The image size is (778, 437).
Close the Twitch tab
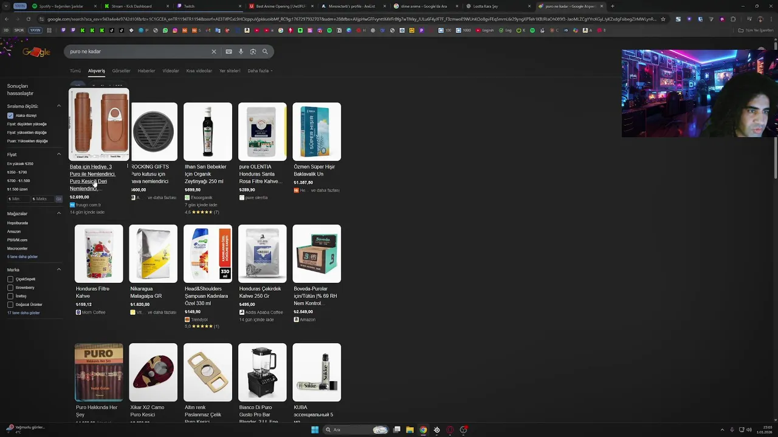click(x=241, y=6)
